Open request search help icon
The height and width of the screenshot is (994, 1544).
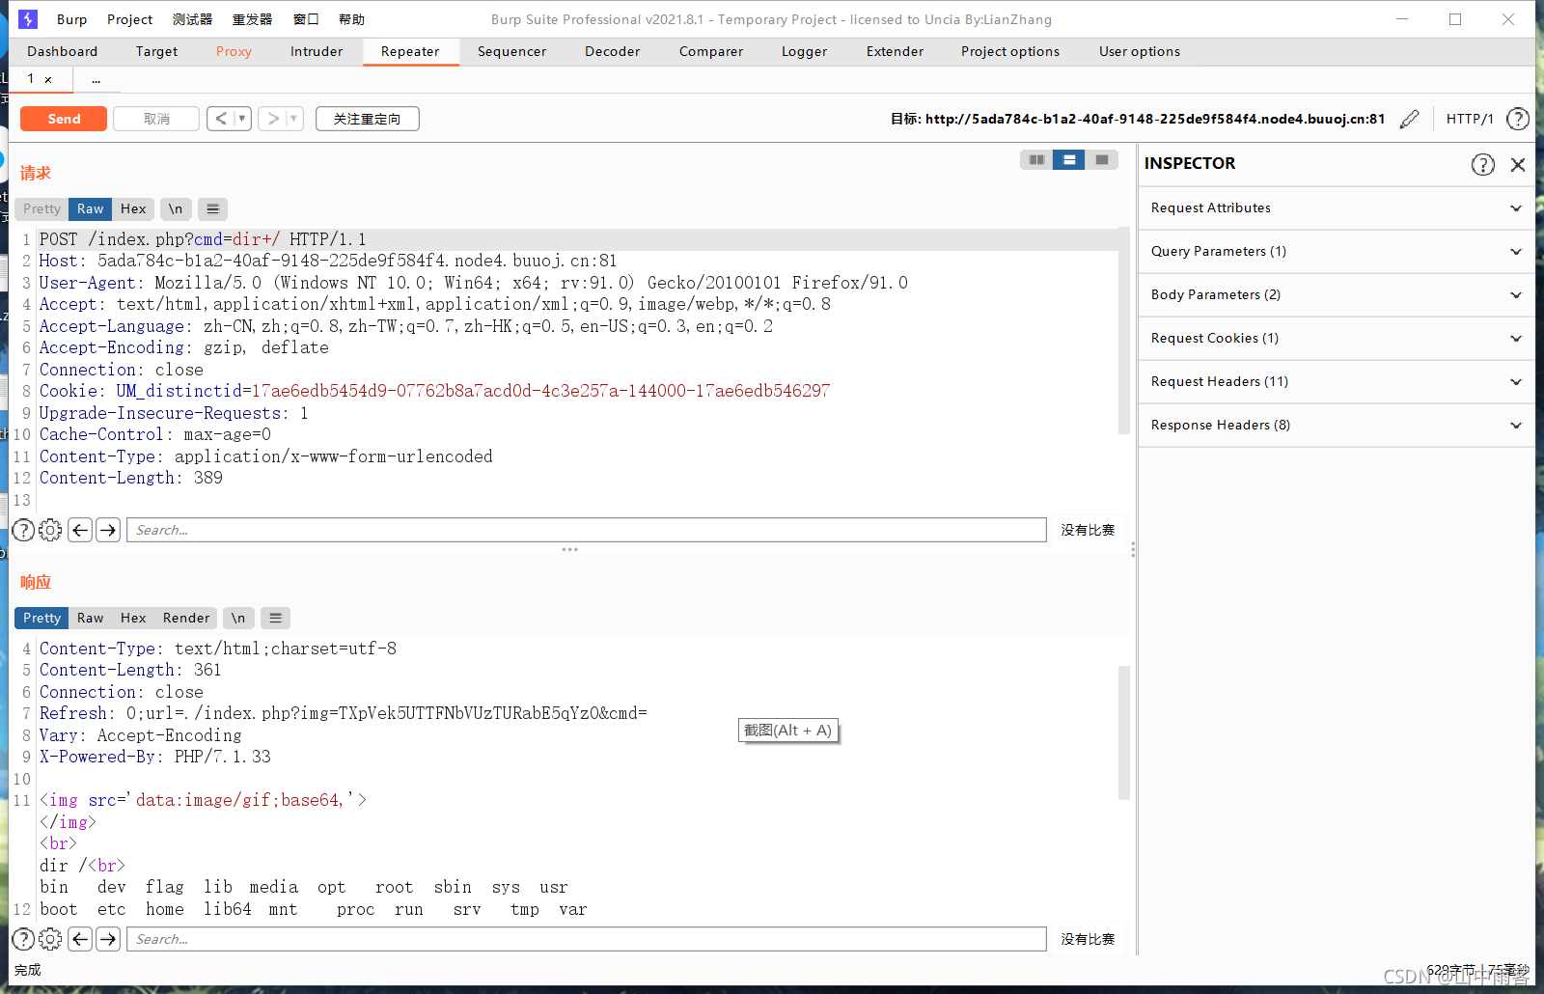coord(23,530)
